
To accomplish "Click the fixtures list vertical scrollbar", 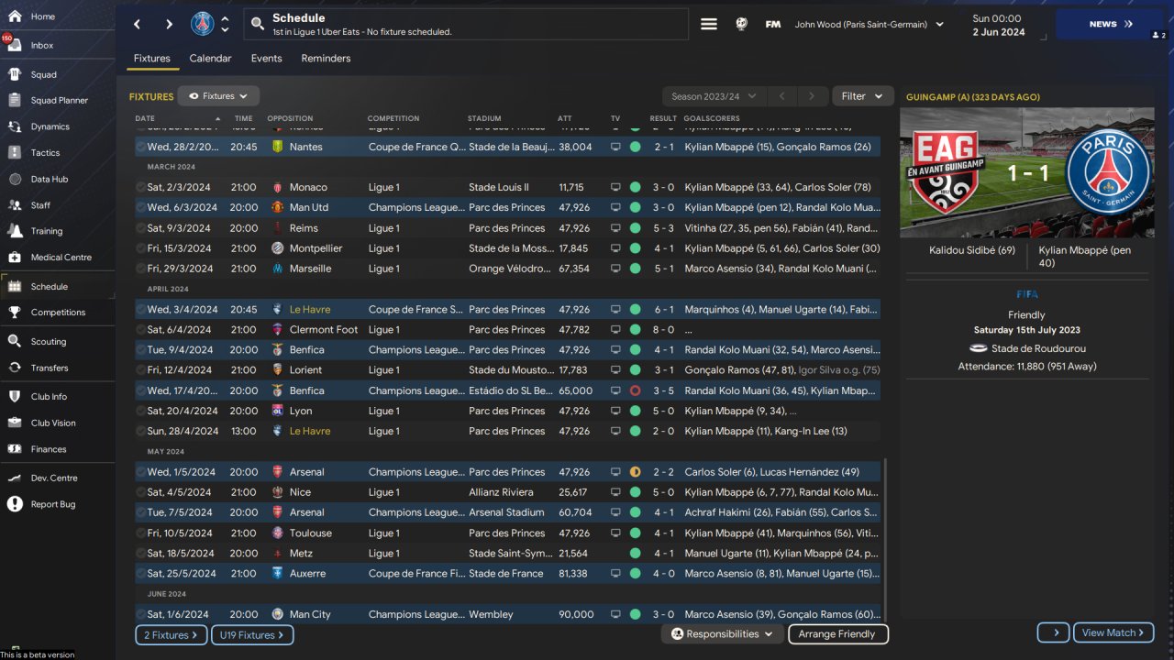I will tap(885, 541).
